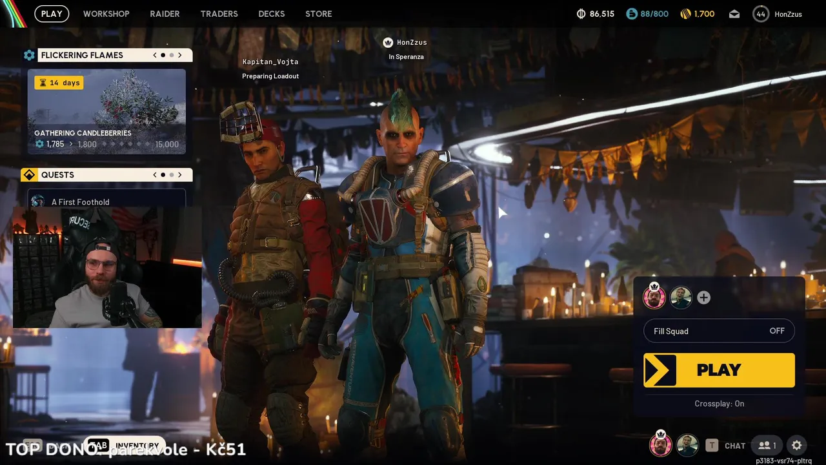
Task: Click the Crossplay: On setting
Action: pyautogui.click(x=719, y=404)
